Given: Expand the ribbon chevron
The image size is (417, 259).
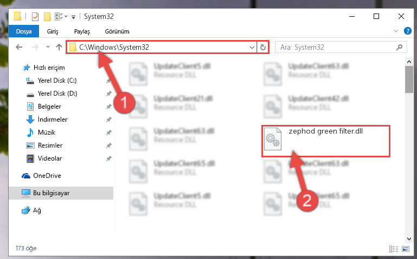Looking at the screenshot, I should [396, 31].
